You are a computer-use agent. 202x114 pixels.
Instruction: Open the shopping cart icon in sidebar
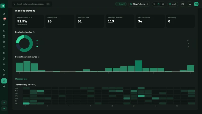[x=4, y=31]
